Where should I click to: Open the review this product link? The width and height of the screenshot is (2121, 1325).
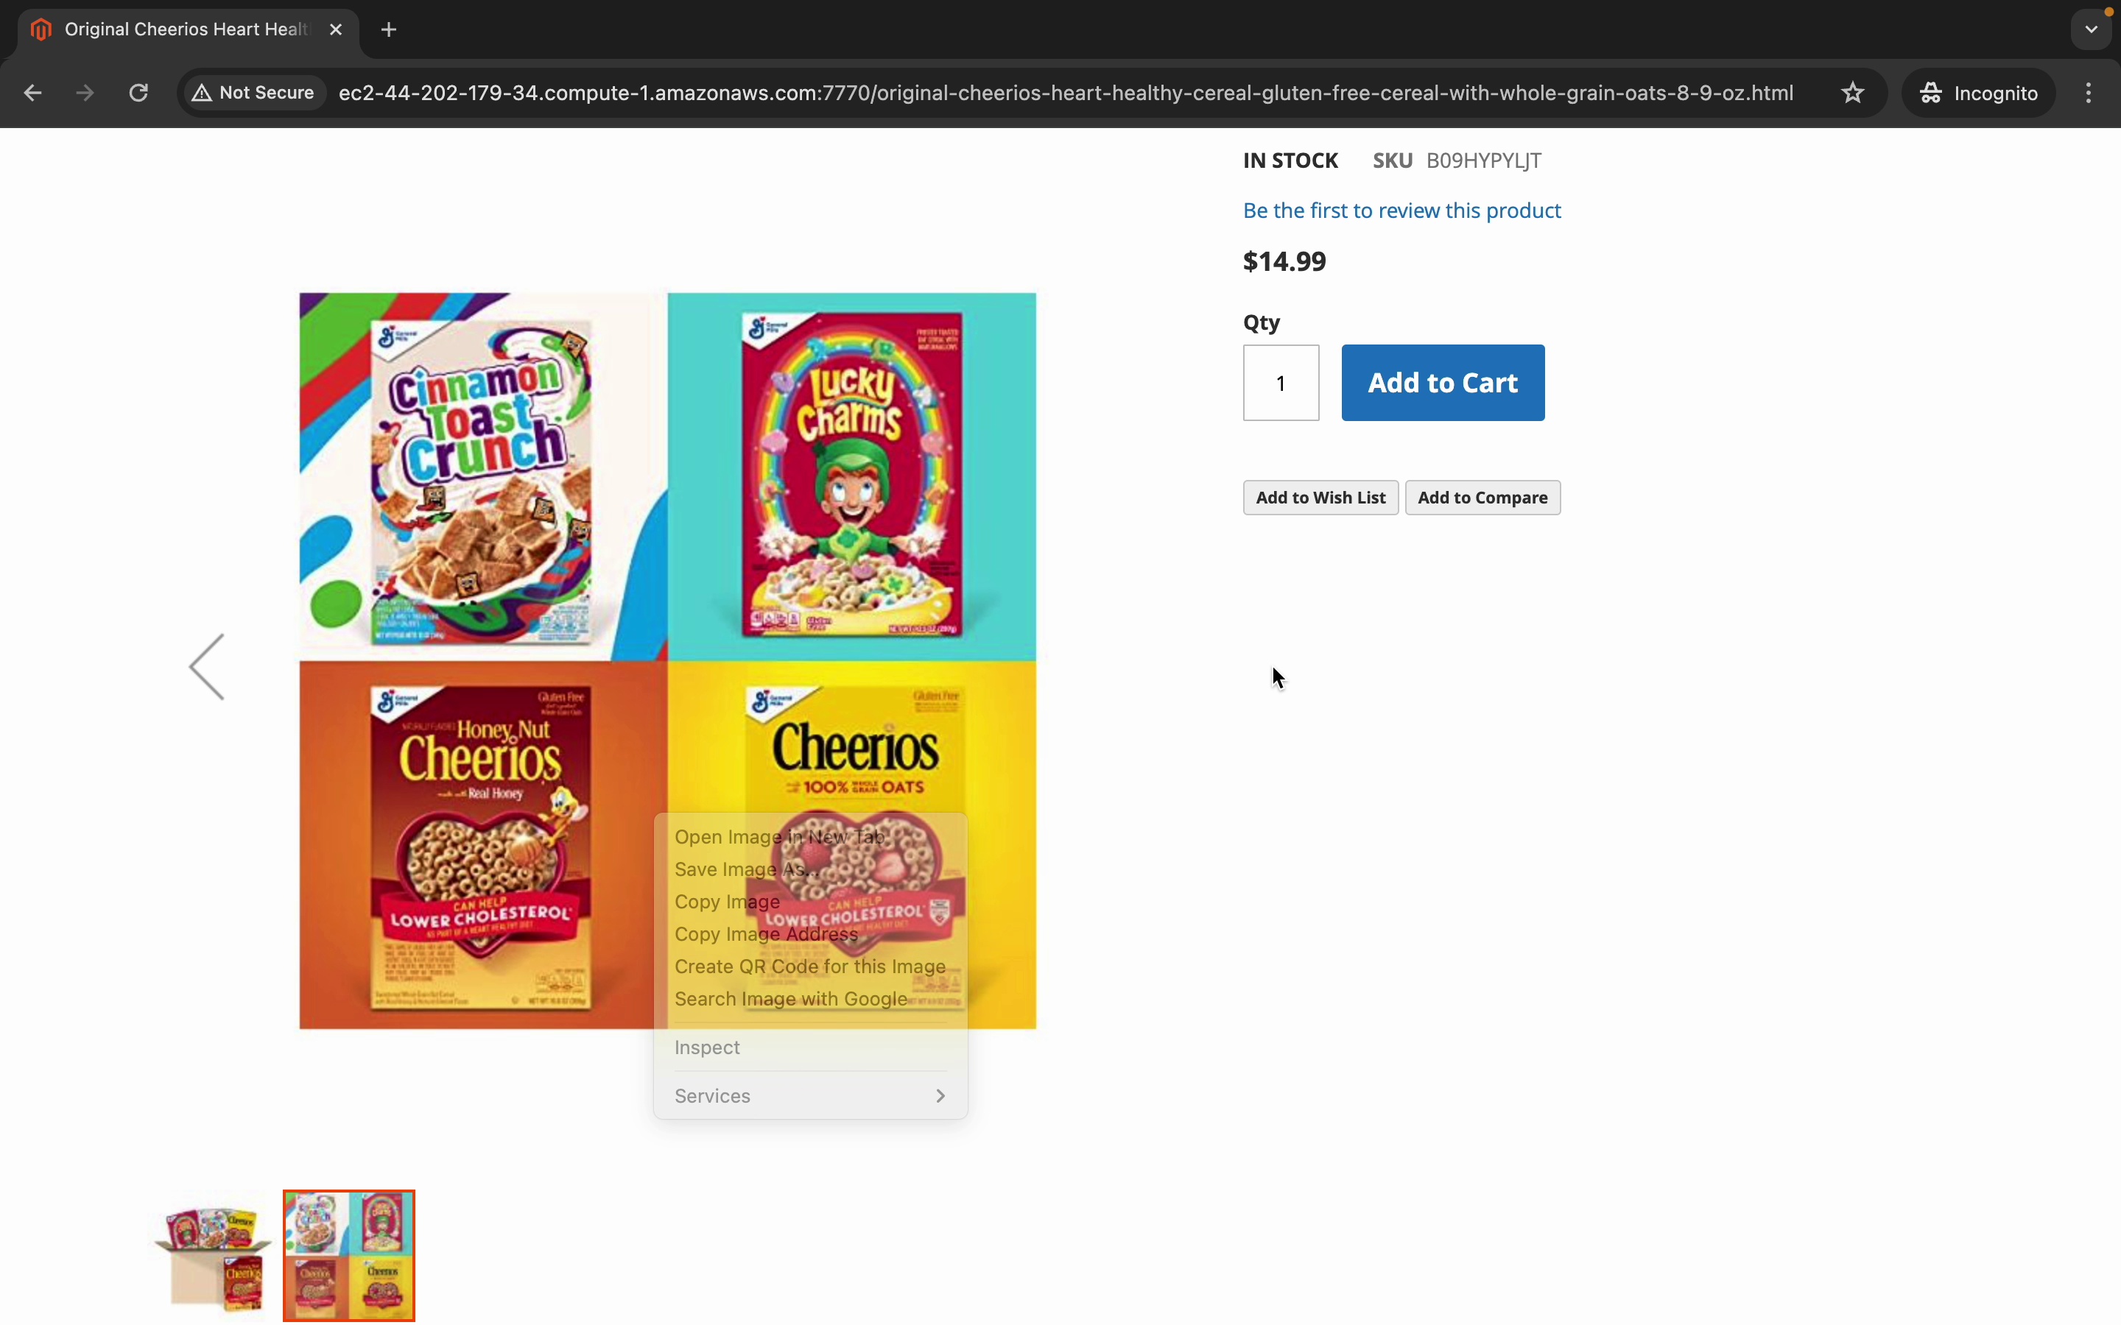(1401, 211)
